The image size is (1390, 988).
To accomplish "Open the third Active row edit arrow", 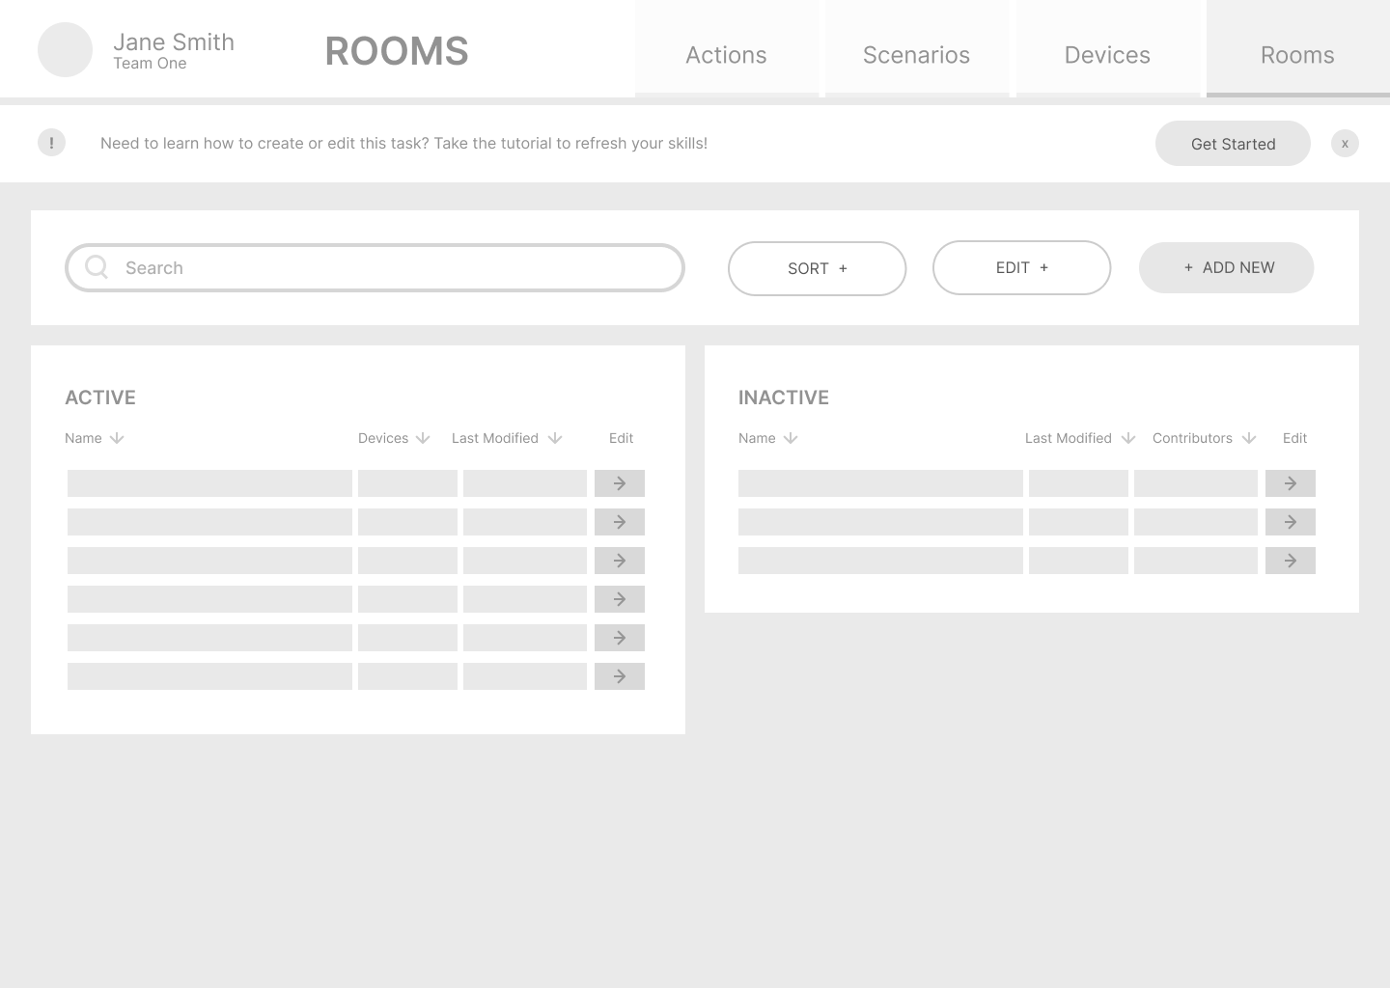I will click(x=619, y=561).
